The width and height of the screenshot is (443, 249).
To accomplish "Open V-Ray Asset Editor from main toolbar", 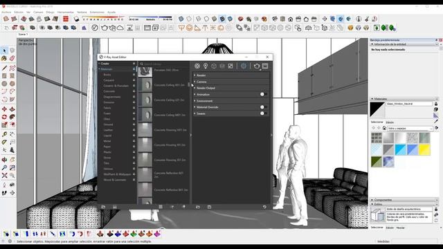I will tap(95, 28).
